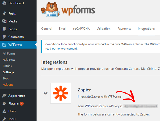Switch to the Payments tab

[124, 29]
